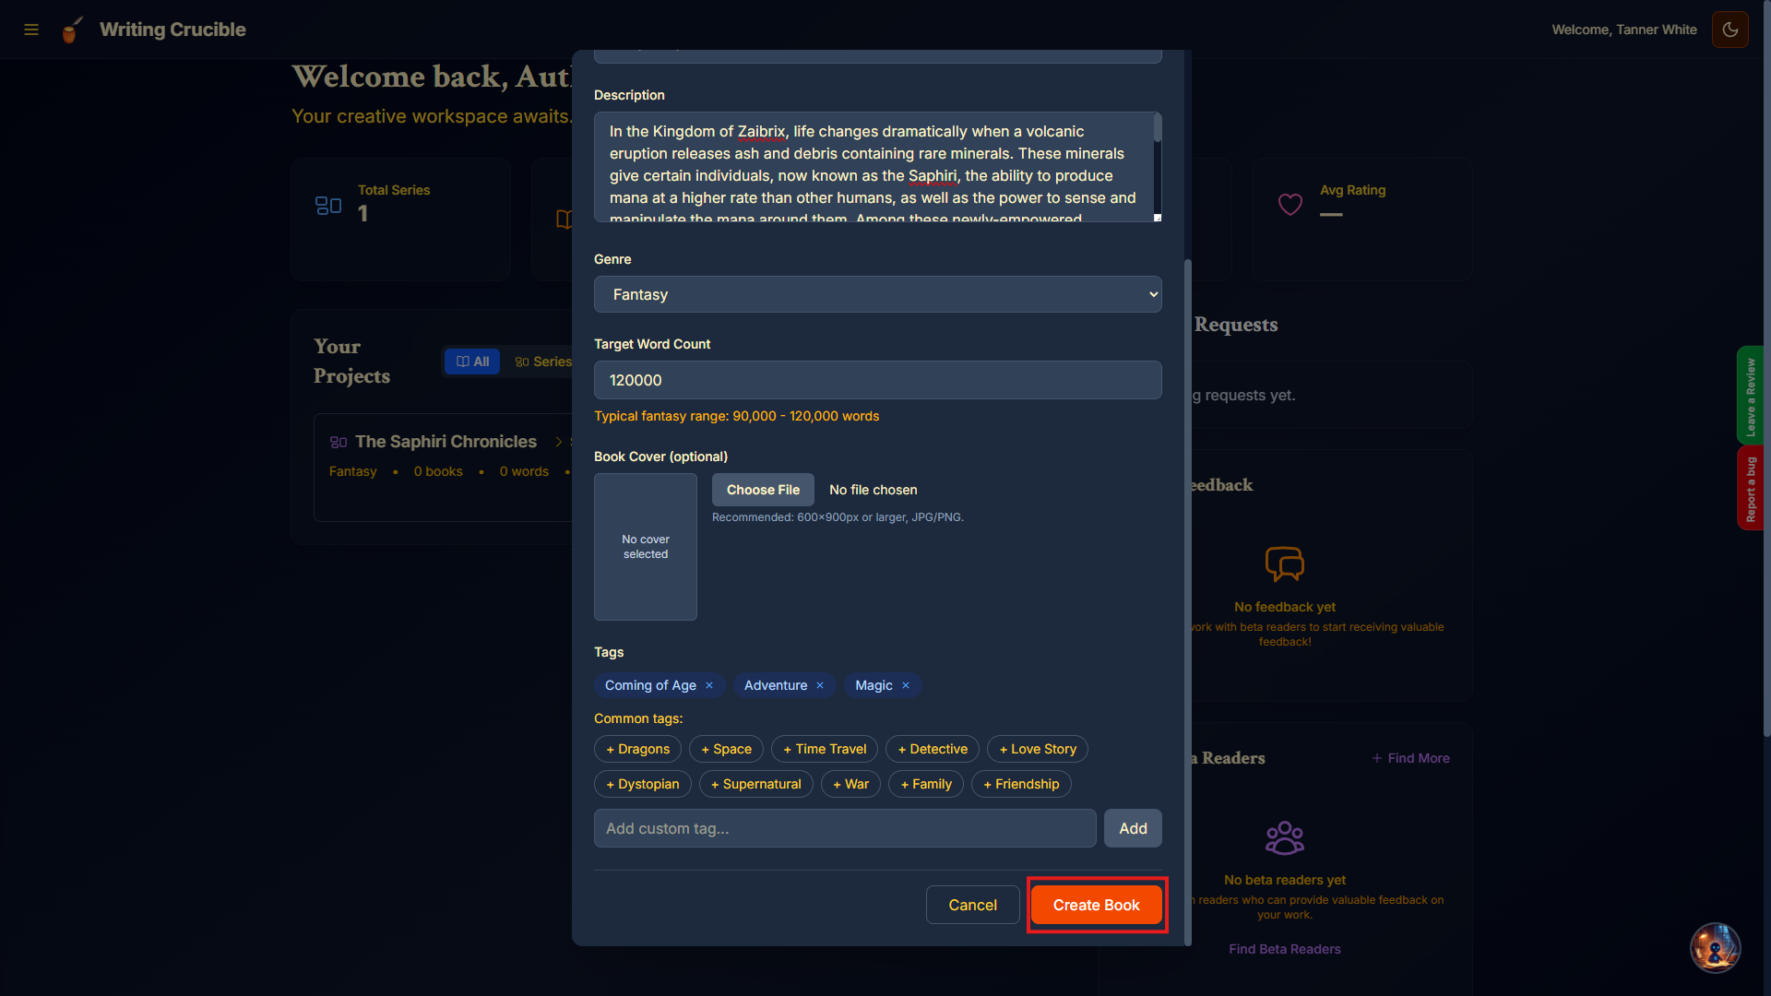Switch to the Series projects filter
Screen dimensions: 1771x996
(542, 362)
